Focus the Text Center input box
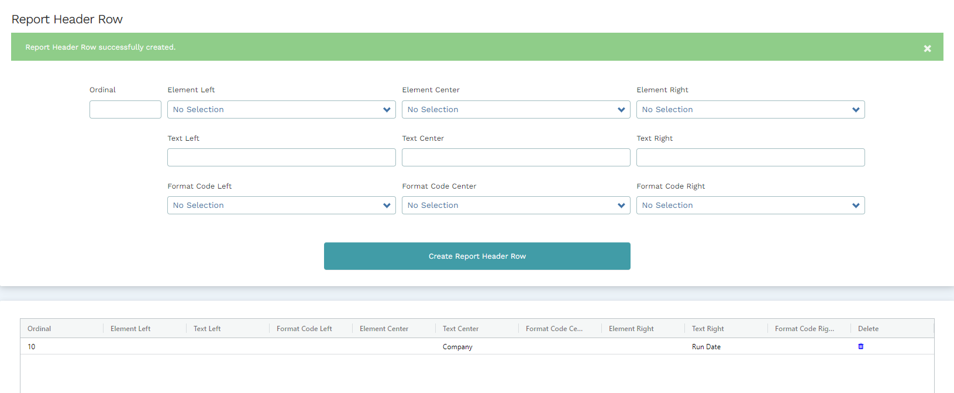Viewport: 954px width, 393px height. [515, 158]
